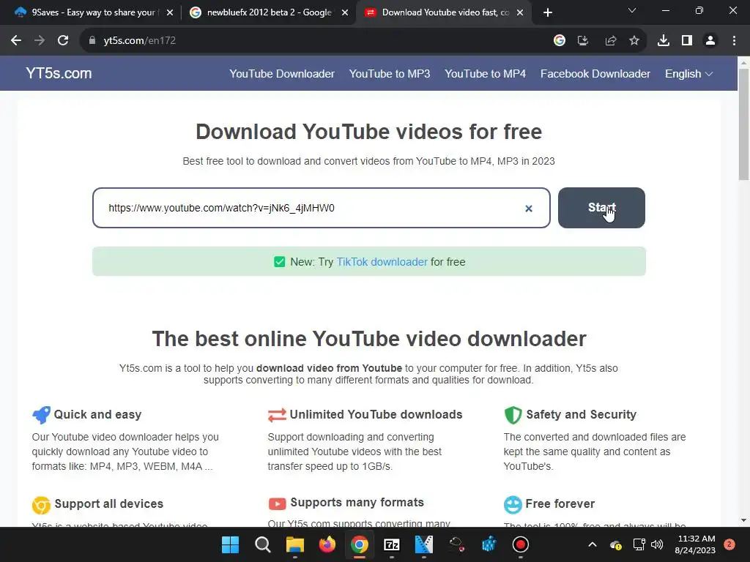
Task: Open the red record app in taskbar
Action: coord(521,544)
